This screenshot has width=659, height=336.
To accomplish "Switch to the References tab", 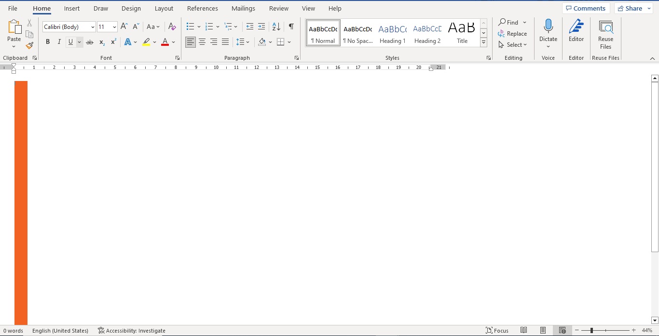I will click(x=203, y=8).
